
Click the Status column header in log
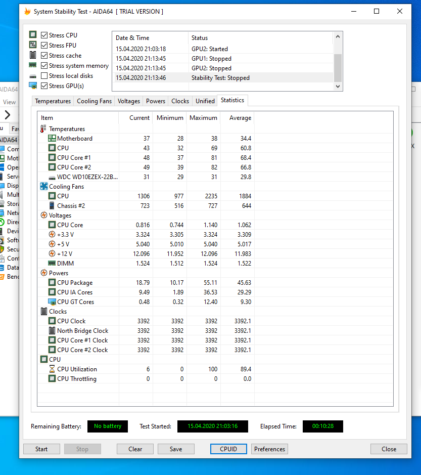261,38
